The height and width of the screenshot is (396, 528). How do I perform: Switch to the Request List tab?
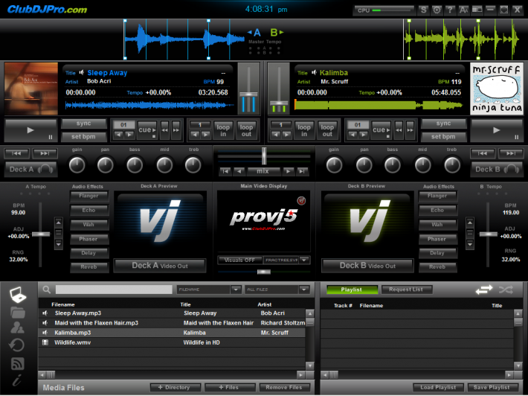click(x=406, y=290)
